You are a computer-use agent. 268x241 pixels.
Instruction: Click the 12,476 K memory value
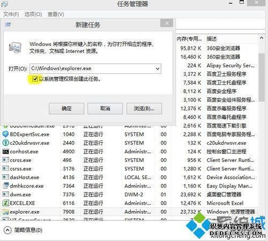pos(191,203)
